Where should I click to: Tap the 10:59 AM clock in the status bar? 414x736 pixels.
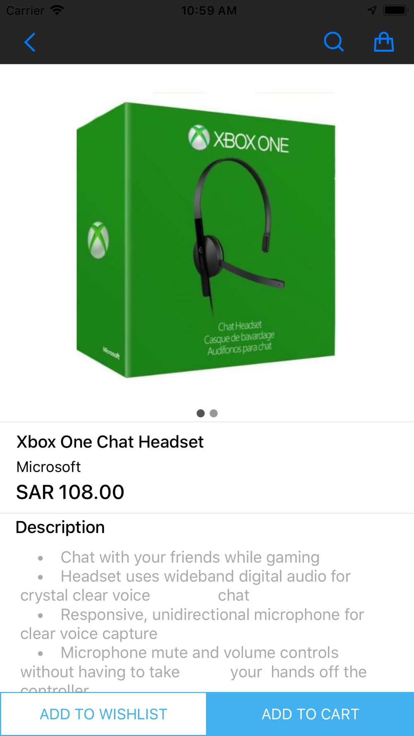click(x=209, y=10)
